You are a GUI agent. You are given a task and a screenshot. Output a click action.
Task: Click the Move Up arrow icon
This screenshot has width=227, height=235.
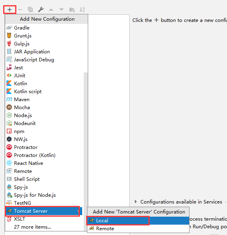coord(51,10)
